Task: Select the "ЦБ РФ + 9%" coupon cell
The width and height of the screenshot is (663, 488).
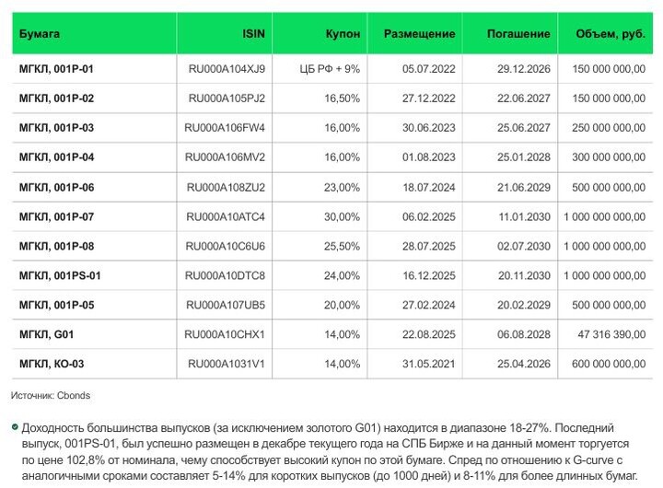Action: (331, 69)
